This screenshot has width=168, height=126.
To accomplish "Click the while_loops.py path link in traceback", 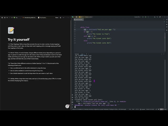I will coord(94,102).
